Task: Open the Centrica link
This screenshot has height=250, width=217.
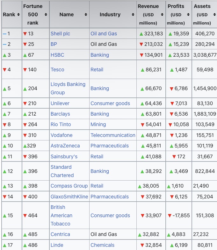Action: tap(60, 234)
